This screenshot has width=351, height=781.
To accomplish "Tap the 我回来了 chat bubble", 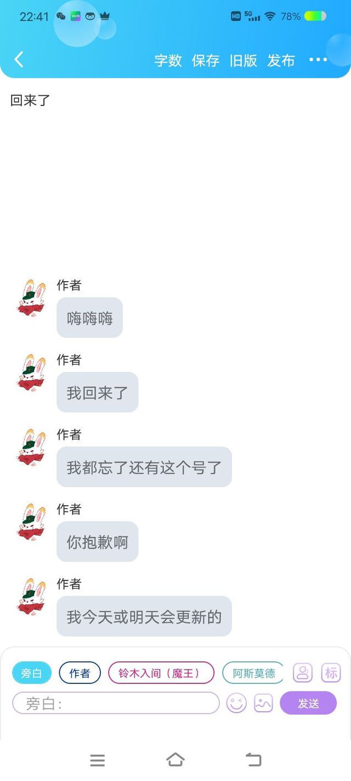I will pyautogui.click(x=97, y=392).
